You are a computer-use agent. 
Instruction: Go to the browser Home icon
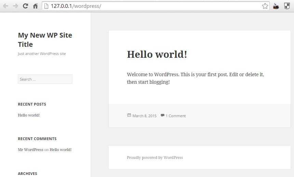click(x=35, y=6)
